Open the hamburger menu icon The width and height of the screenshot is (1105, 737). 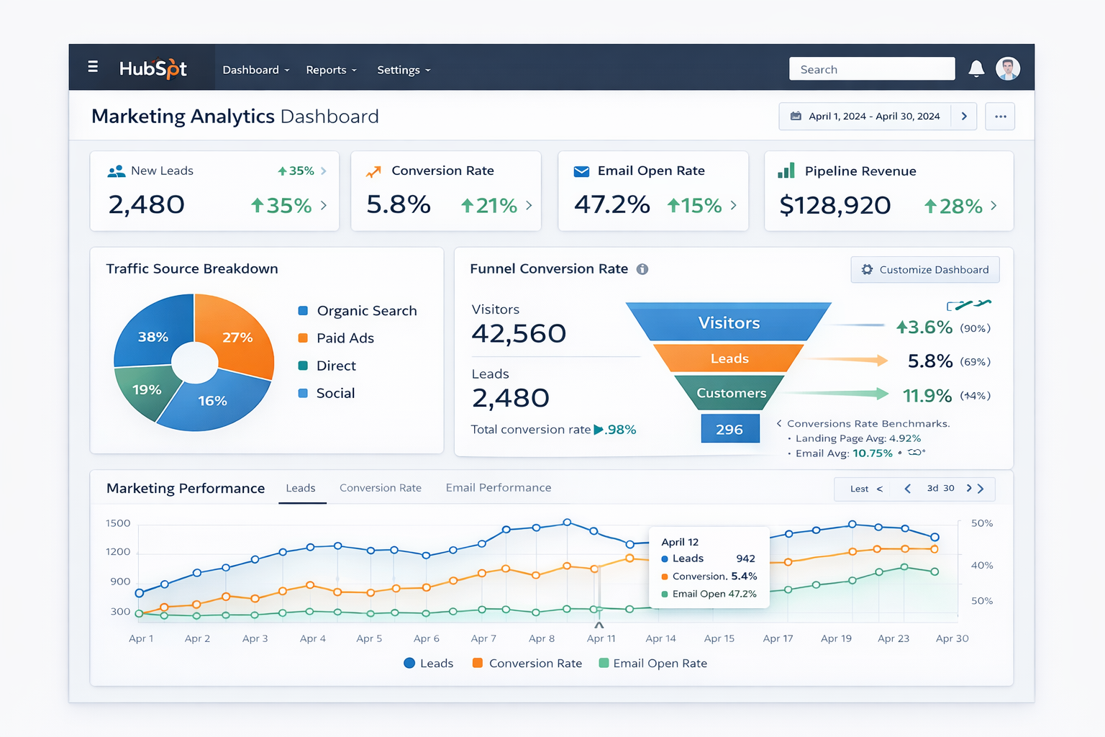point(93,67)
